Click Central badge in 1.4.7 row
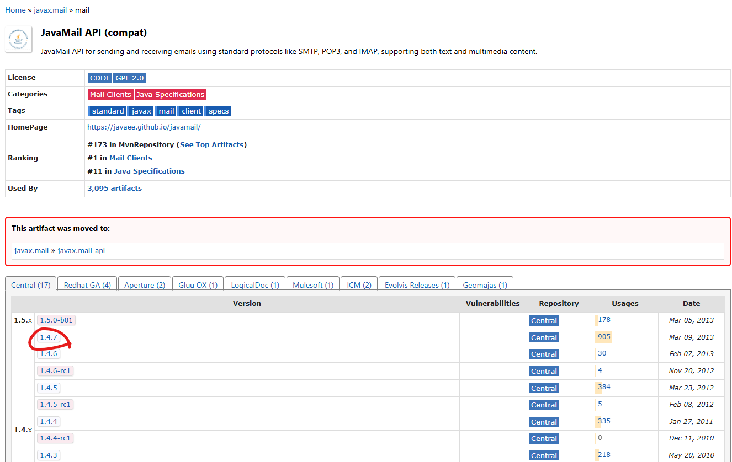This screenshot has height=462, width=732. tap(544, 337)
